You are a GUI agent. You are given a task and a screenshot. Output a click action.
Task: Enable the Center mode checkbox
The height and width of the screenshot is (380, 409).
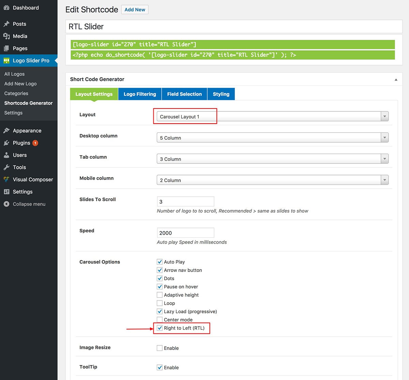click(x=160, y=319)
